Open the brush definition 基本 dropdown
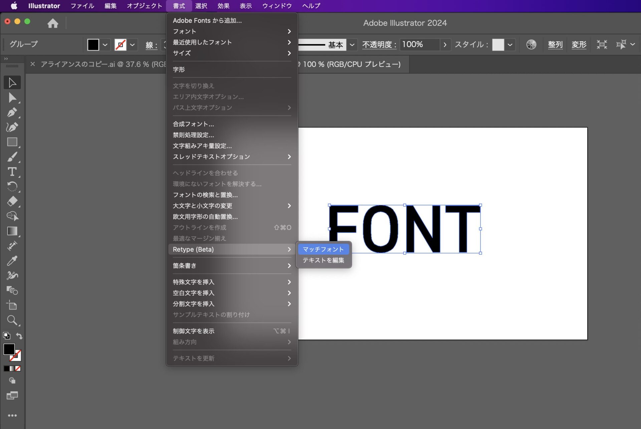 pyautogui.click(x=352, y=44)
